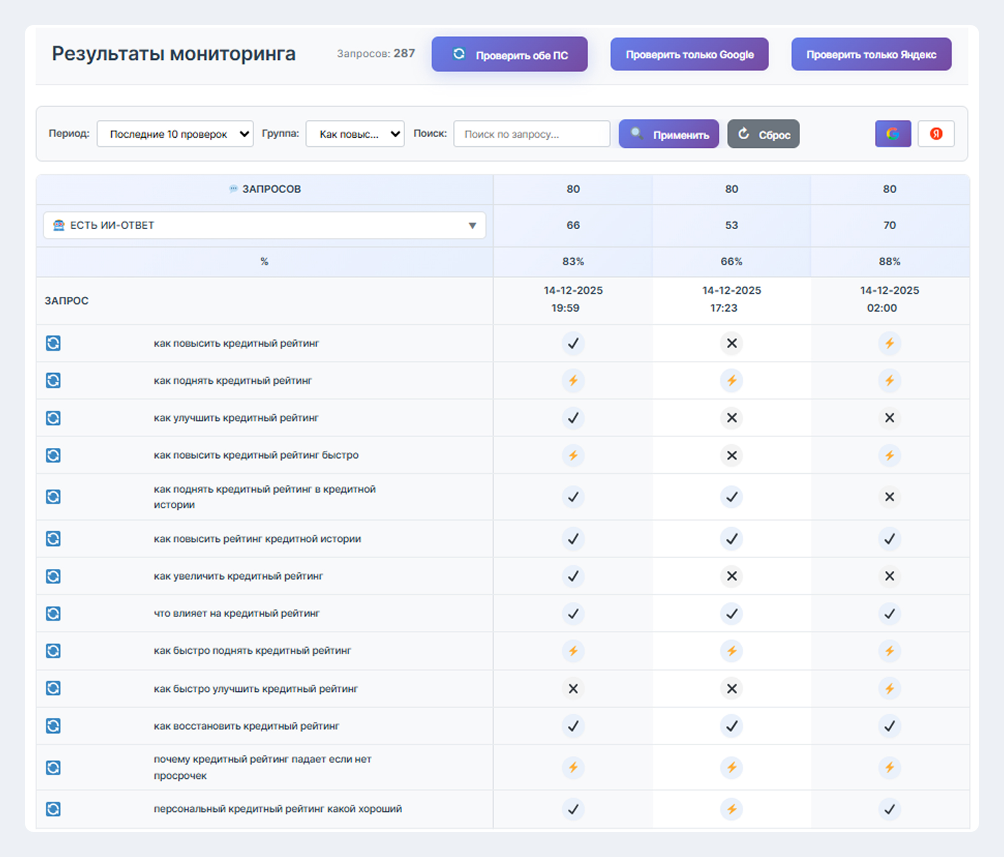
Task: Refresh query 'как восстановить кредитный рейтинг'
Action: 53,726
